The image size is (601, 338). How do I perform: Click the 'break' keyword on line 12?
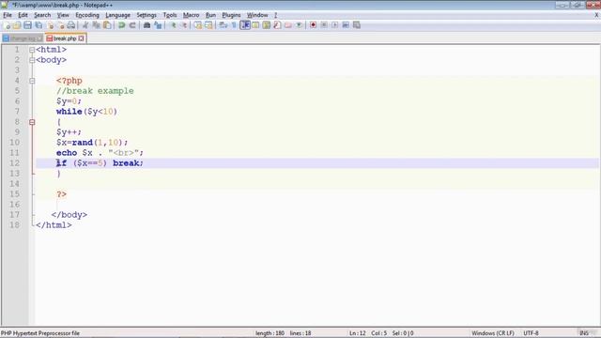pyautogui.click(x=126, y=163)
